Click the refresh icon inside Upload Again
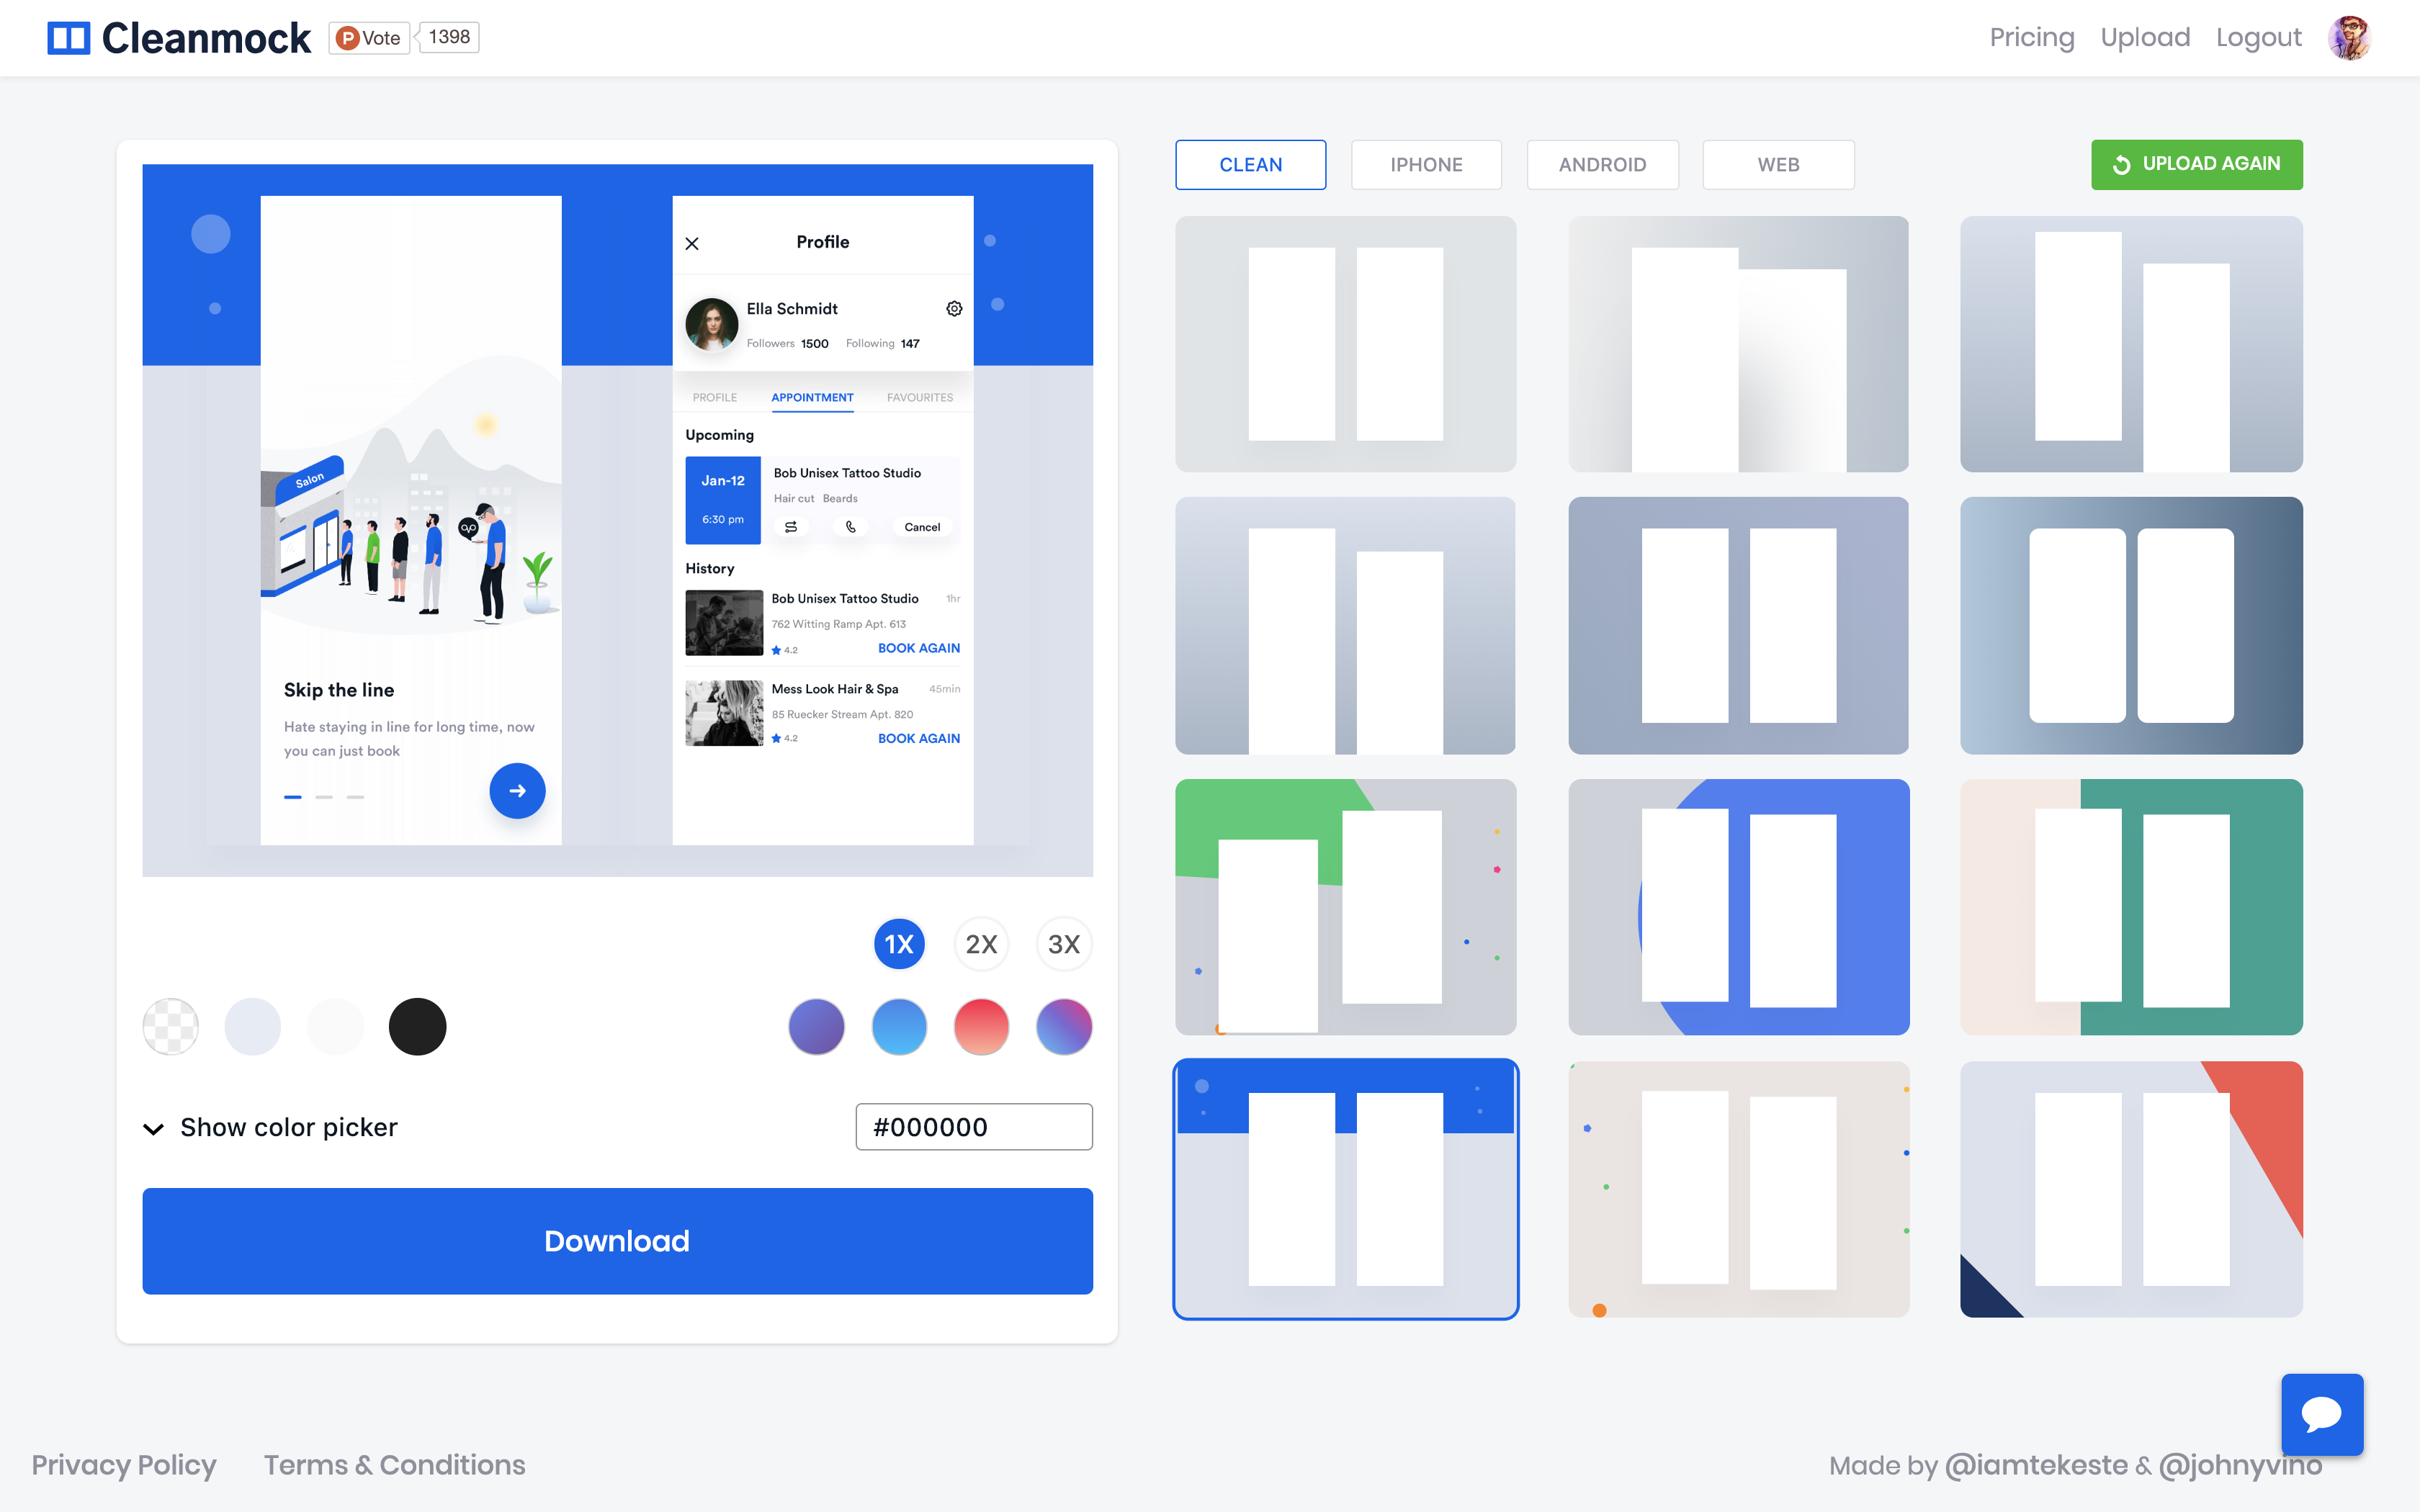The height and width of the screenshot is (1512, 2420). click(2124, 165)
